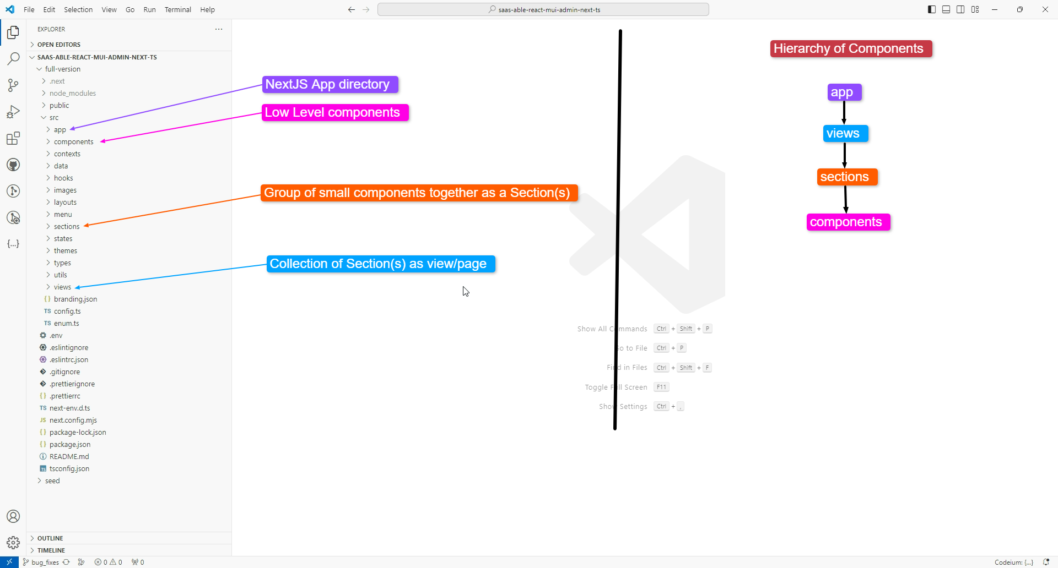Image resolution: width=1058 pixels, height=568 pixels.
Task: Open the tsconfig.json file
Action: point(129,469)
